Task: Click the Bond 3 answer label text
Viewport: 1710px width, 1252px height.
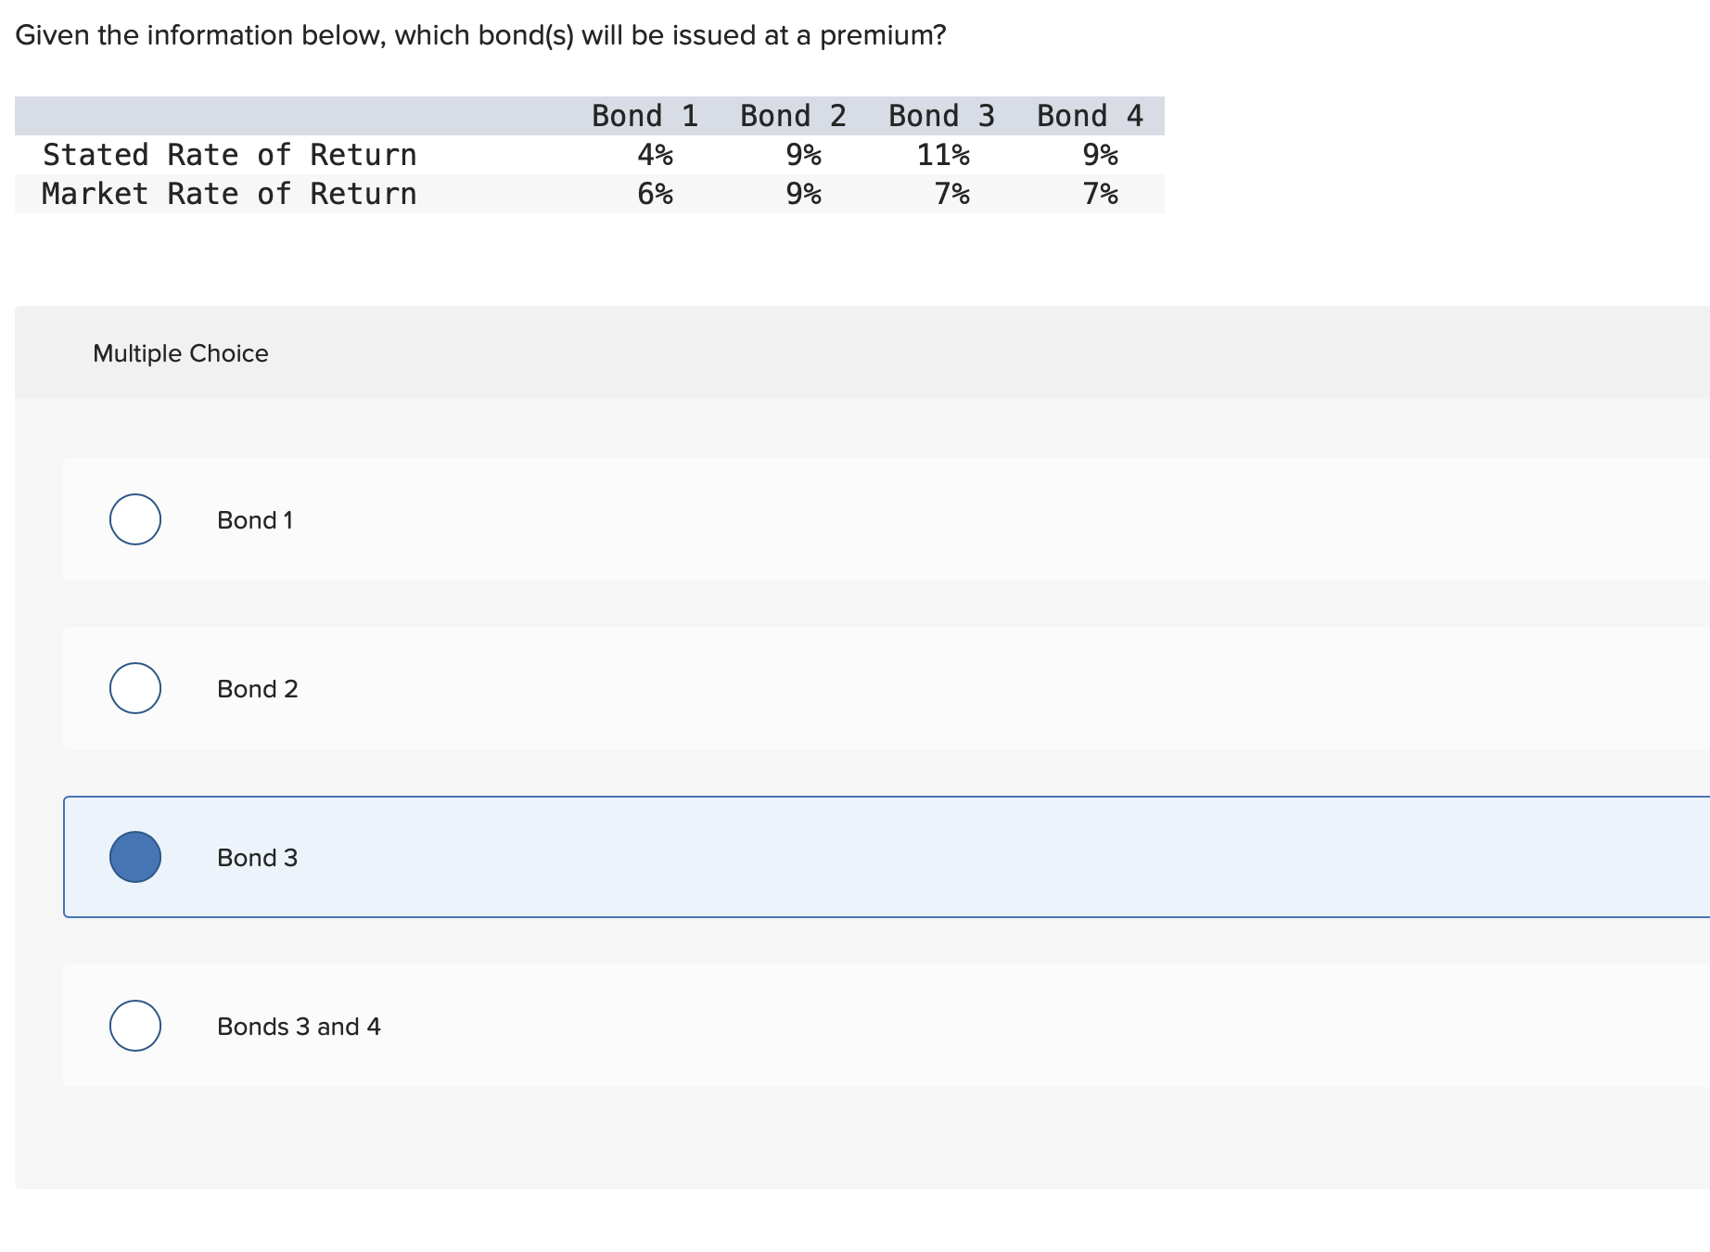Action: coord(257,857)
